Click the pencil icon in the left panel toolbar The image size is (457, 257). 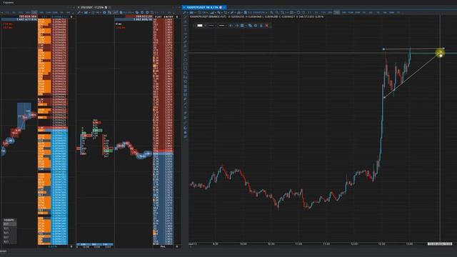pos(79,13)
